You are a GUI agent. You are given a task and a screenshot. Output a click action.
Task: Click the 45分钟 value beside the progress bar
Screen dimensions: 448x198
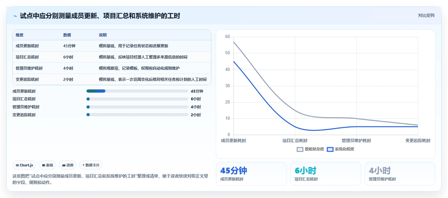point(197,91)
